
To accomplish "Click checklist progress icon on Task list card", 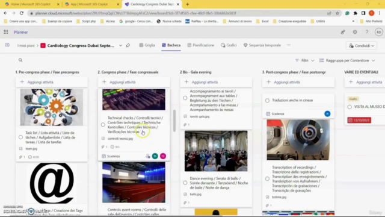I will point(30,157).
